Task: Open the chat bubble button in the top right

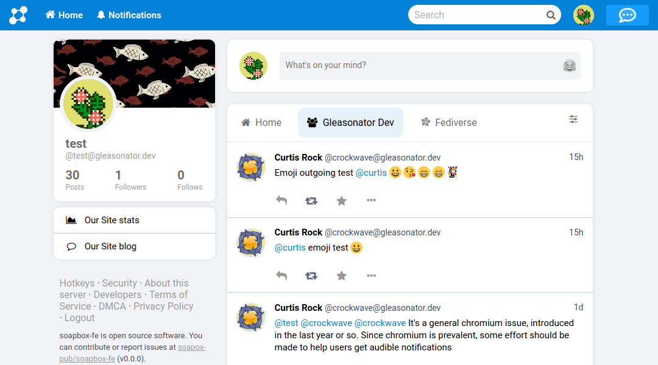Action: 627,15
